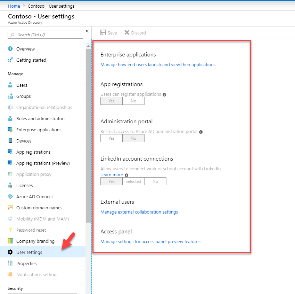
Task: Select Properties in the sidebar menu
Action: pyautogui.click(x=26, y=263)
